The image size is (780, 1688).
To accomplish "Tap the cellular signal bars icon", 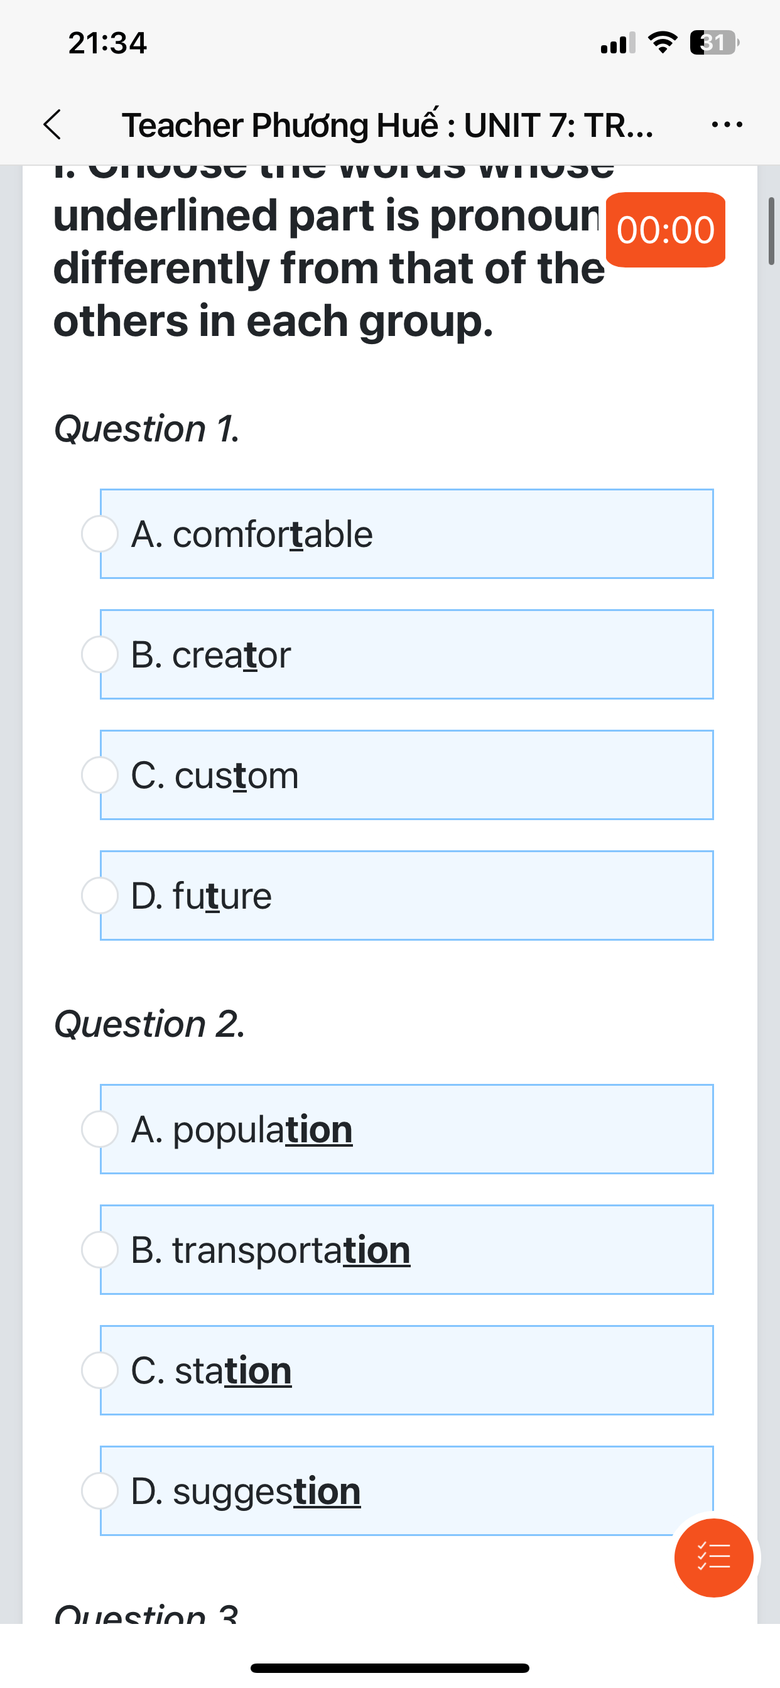I will click(x=617, y=43).
